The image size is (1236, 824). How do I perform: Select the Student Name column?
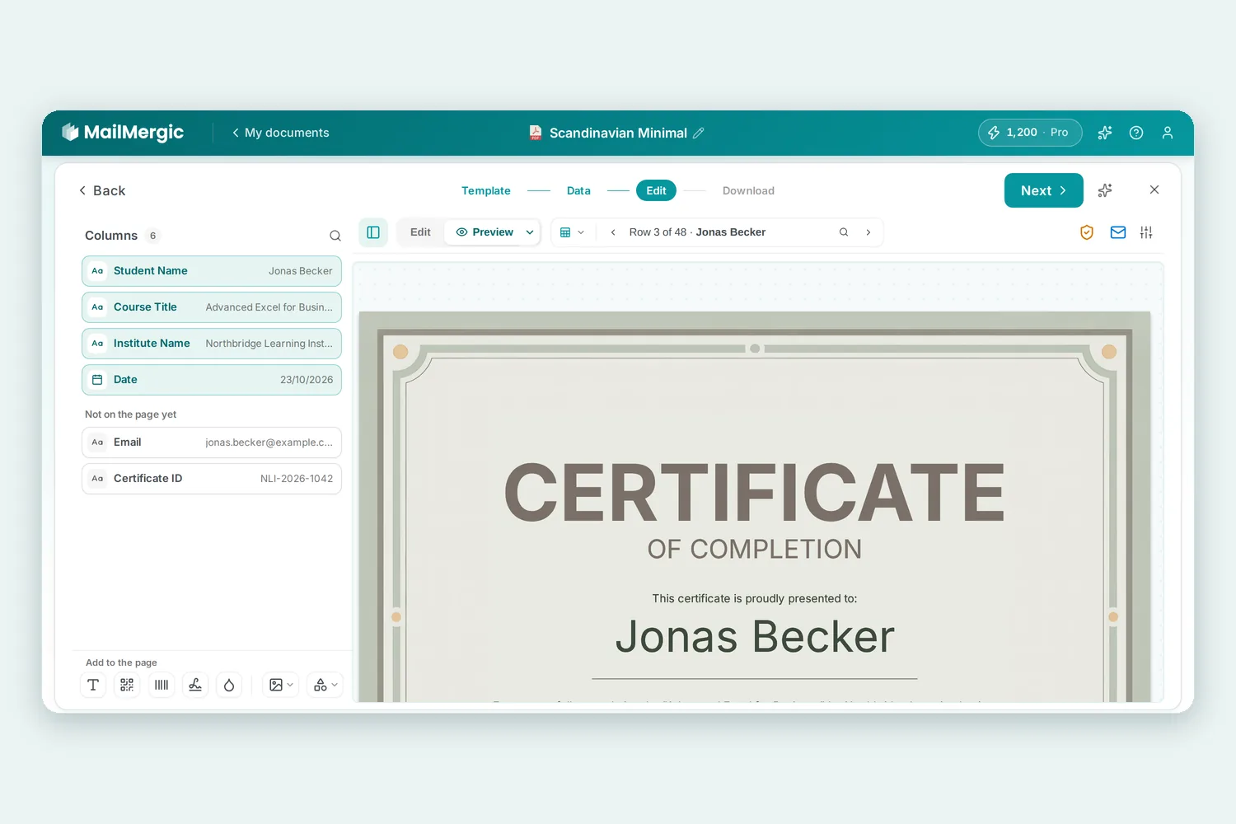tap(212, 271)
